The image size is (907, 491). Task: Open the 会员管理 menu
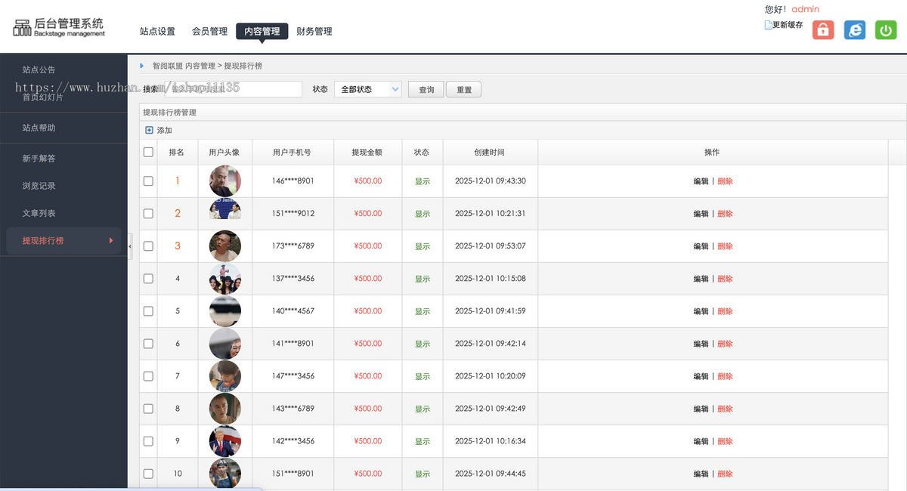(209, 32)
